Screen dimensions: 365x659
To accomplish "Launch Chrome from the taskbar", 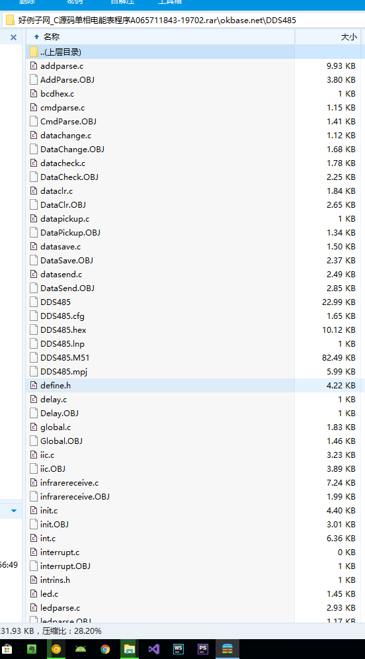I will (105, 649).
